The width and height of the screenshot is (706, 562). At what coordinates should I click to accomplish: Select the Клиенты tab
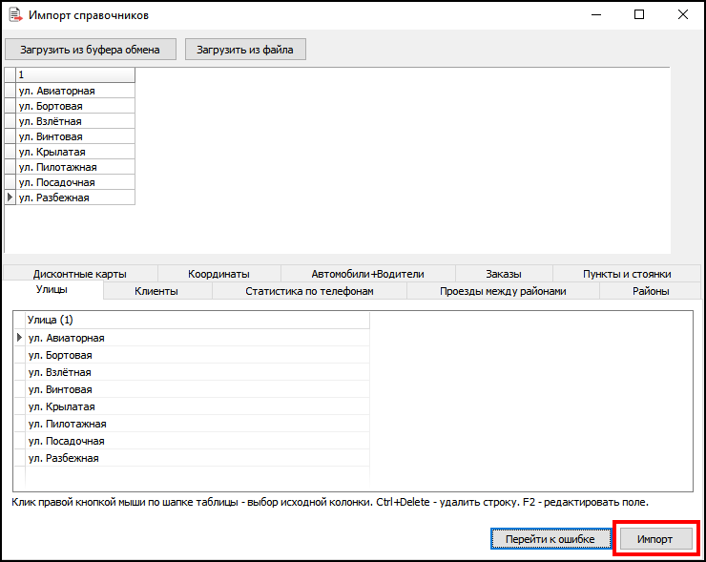(156, 291)
